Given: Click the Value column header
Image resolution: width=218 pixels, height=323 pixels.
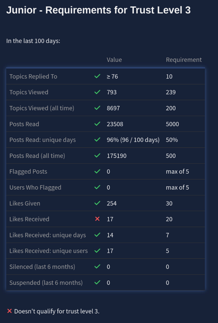Looking at the screenshot, I should [114, 60].
